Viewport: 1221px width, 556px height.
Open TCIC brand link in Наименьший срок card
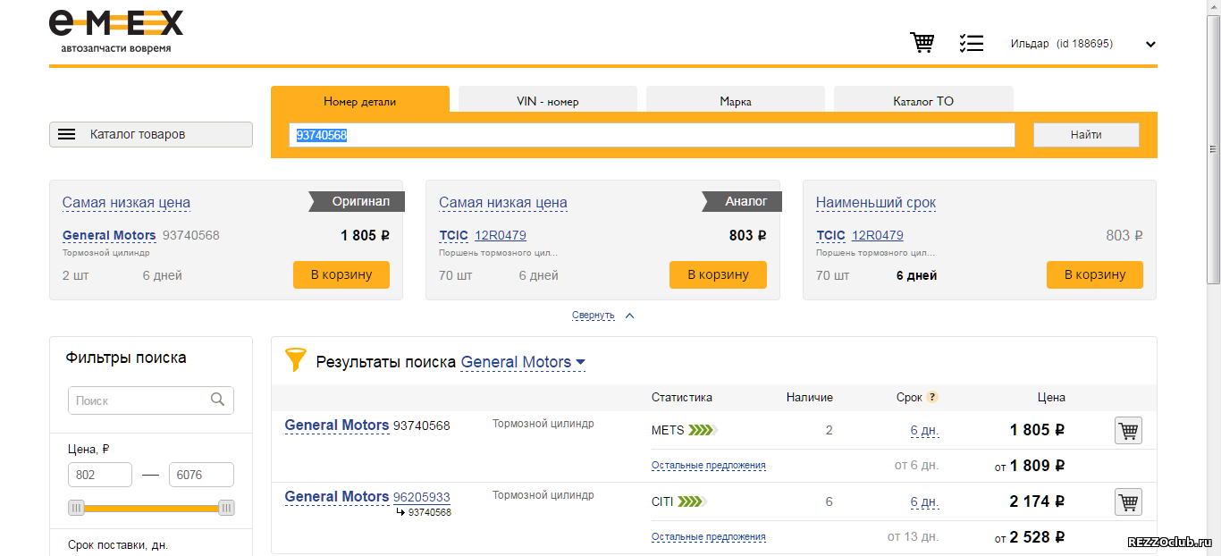[830, 236]
